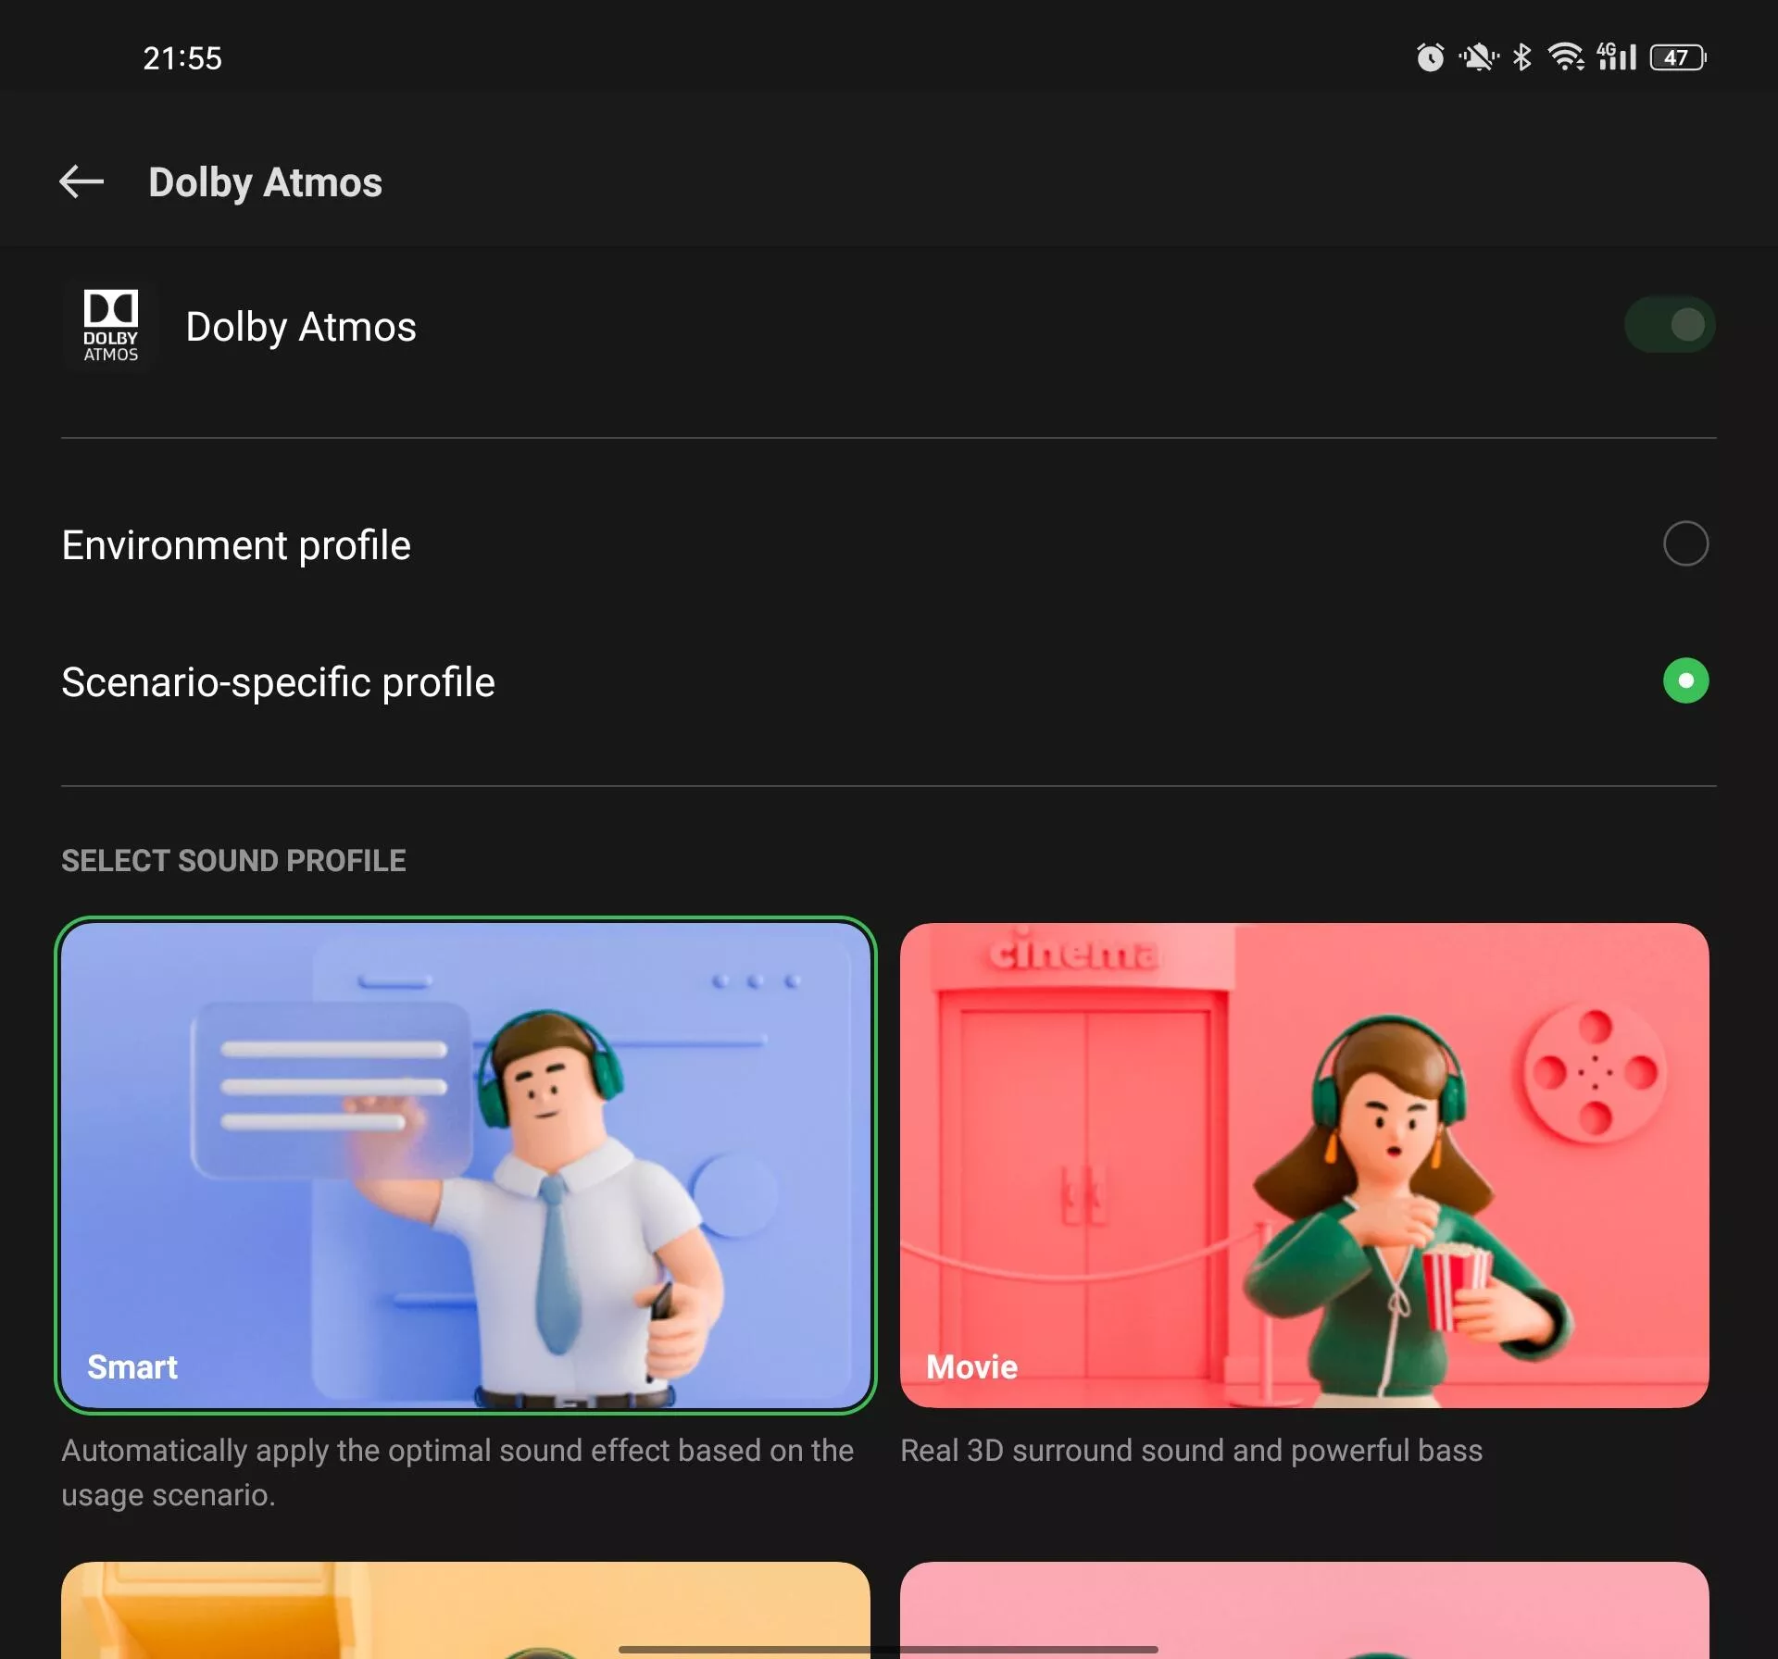Screen dimensions: 1778x1659
Task: Tap the Wi-Fi status icon
Action: click(1566, 57)
